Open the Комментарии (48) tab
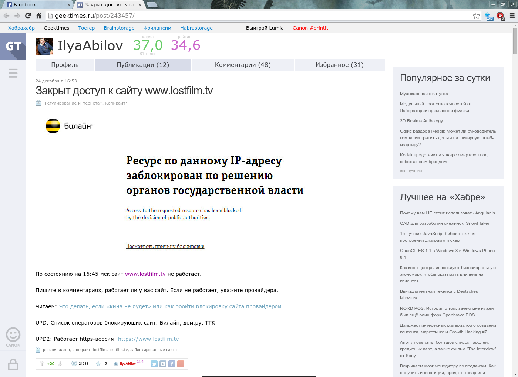This screenshot has height=377, width=518. 243,65
